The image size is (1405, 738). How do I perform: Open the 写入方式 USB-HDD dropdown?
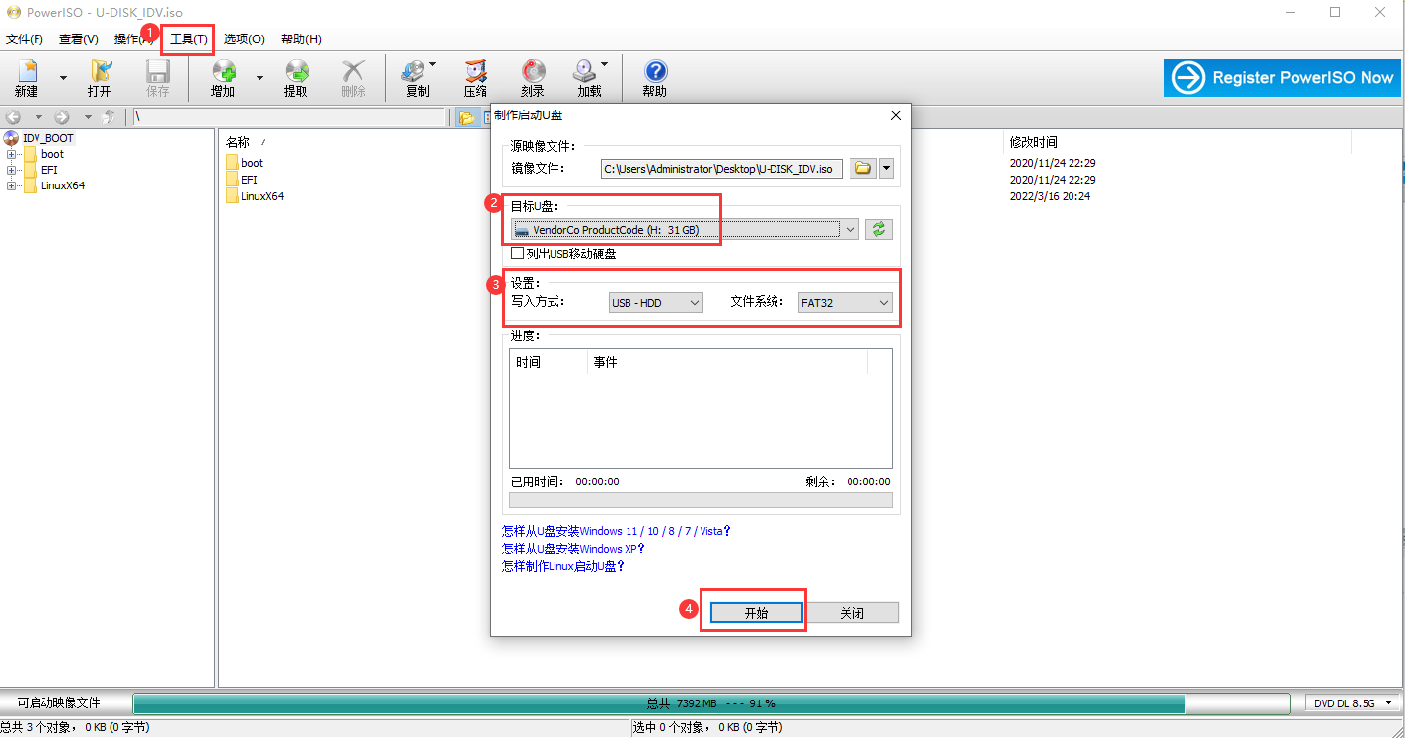point(655,303)
